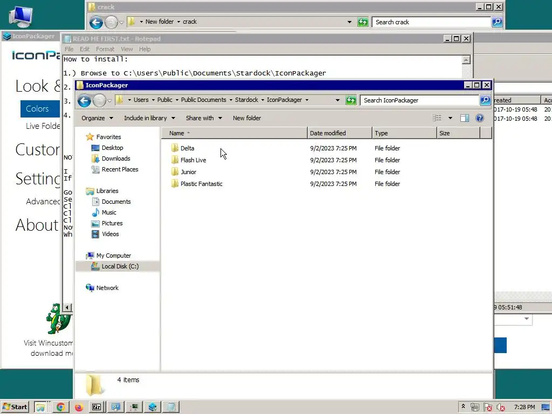Switch to Notepad taskbar button
The height and width of the screenshot is (414, 552).
pos(171,407)
